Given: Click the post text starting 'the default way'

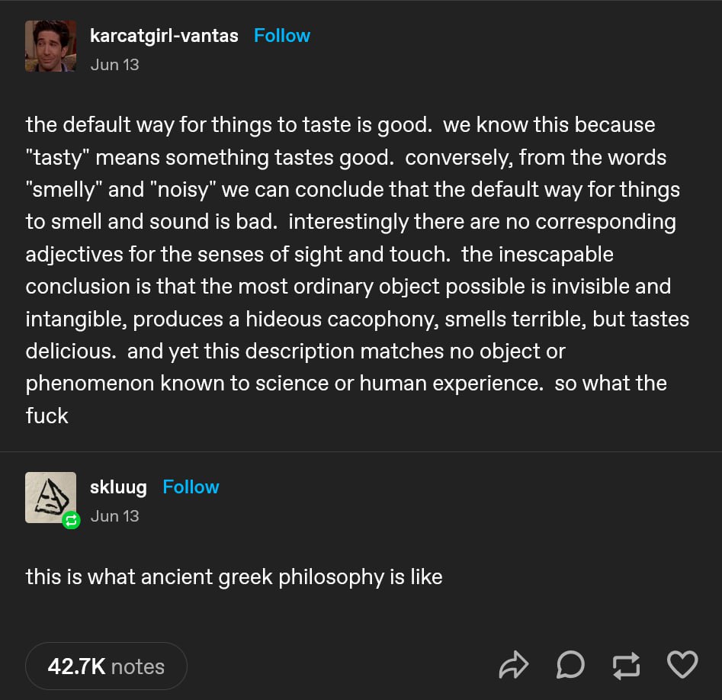Looking at the screenshot, I should [358, 270].
